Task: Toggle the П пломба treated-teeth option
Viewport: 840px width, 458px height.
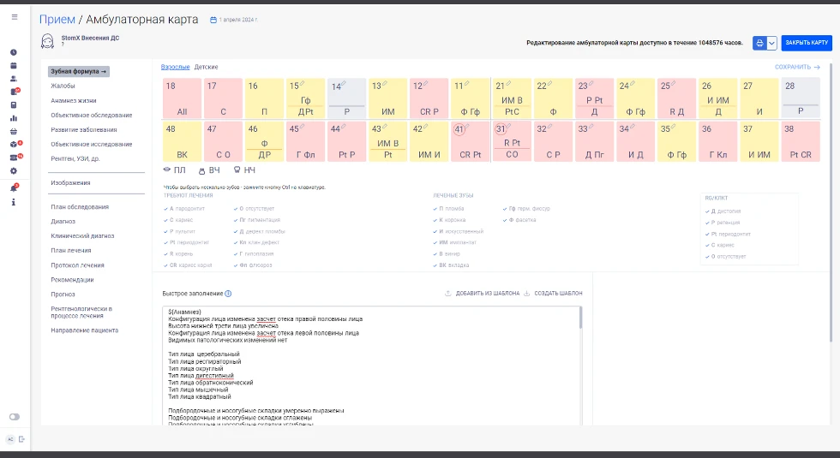Action: click(451, 209)
